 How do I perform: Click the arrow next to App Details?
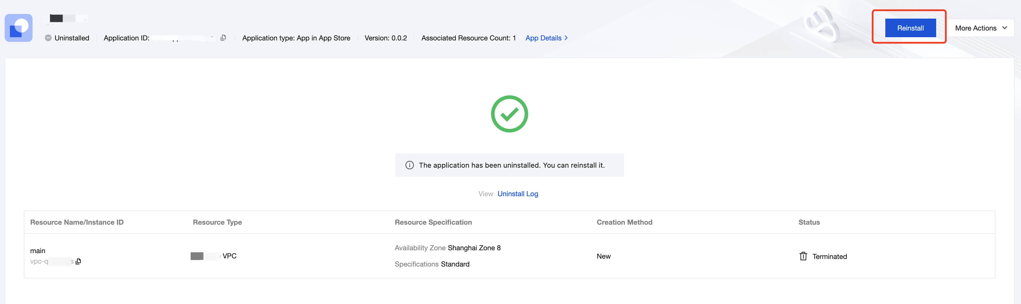tap(566, 38)
